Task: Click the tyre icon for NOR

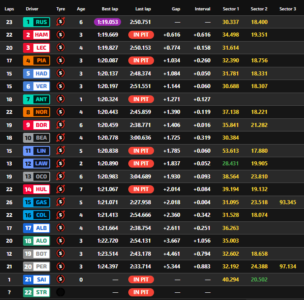Action: click(61, 112)
